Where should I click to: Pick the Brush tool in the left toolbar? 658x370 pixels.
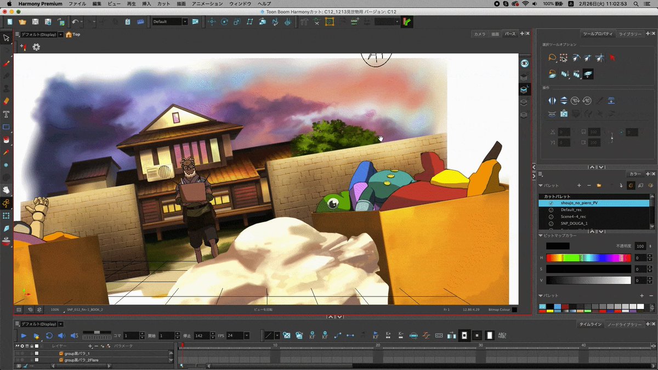(x=7, y=64)
